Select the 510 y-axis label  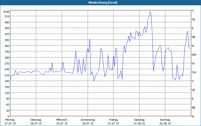pos(7,16)
